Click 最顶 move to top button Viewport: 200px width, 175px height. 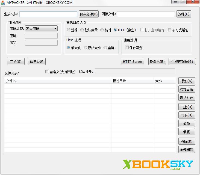pyautogui.click(x=187, y=123)
